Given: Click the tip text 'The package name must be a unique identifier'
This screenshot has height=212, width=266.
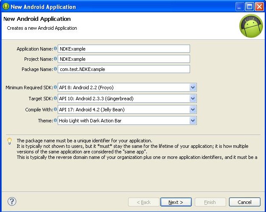Looking at the screenshot, I should coord(84,141).
